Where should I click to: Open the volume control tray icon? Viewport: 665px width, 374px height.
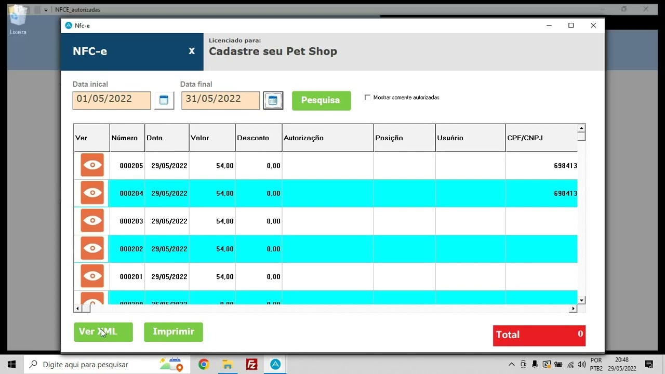(582, 365)
